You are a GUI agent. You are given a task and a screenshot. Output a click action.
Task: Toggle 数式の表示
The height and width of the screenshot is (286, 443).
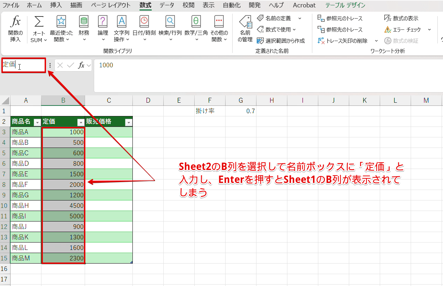click(x=402, y=18)
